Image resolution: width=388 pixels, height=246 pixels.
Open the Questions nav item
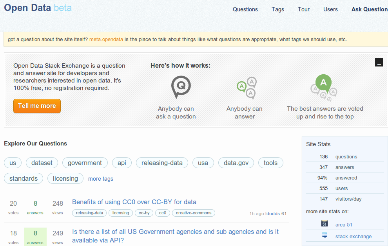[x=245, y=9]
